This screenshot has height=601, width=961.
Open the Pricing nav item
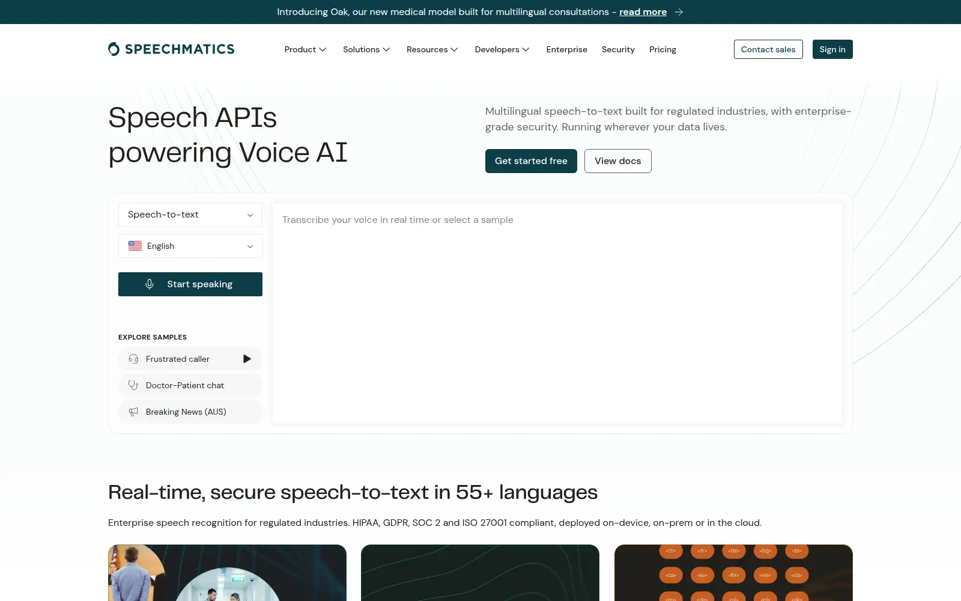tap(662, 49)
